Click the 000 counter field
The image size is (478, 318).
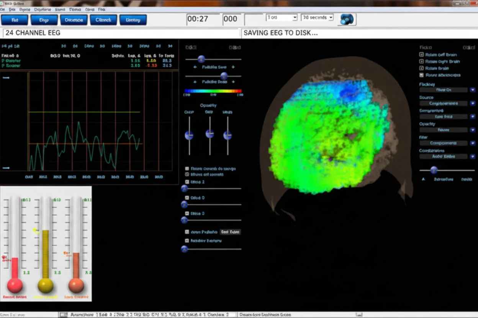click(231, 19)
